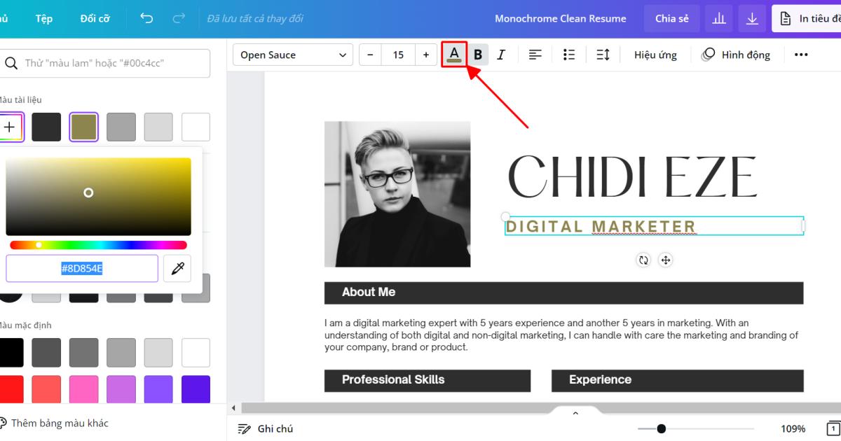Viewport: 841px width, 441px height.
Task: Select the medium gray document color swatch
Action: tap(121, 127)
